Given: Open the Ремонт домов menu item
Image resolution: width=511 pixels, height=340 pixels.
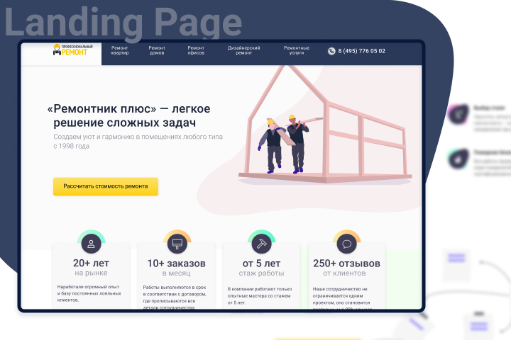Looking at the screenshot, I should coord(157,50).
